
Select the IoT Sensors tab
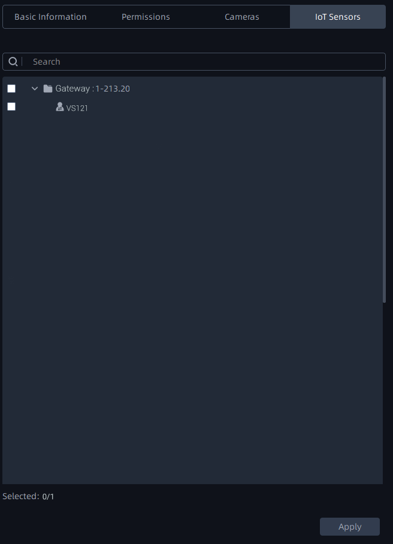coord(338,17)
